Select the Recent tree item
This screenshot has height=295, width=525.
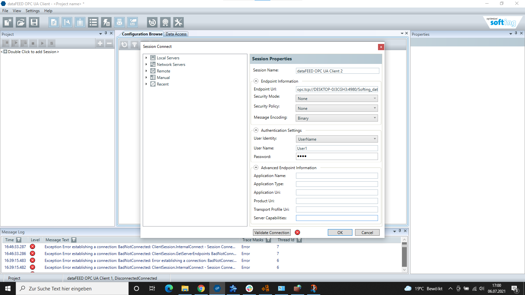click(162, 84)
